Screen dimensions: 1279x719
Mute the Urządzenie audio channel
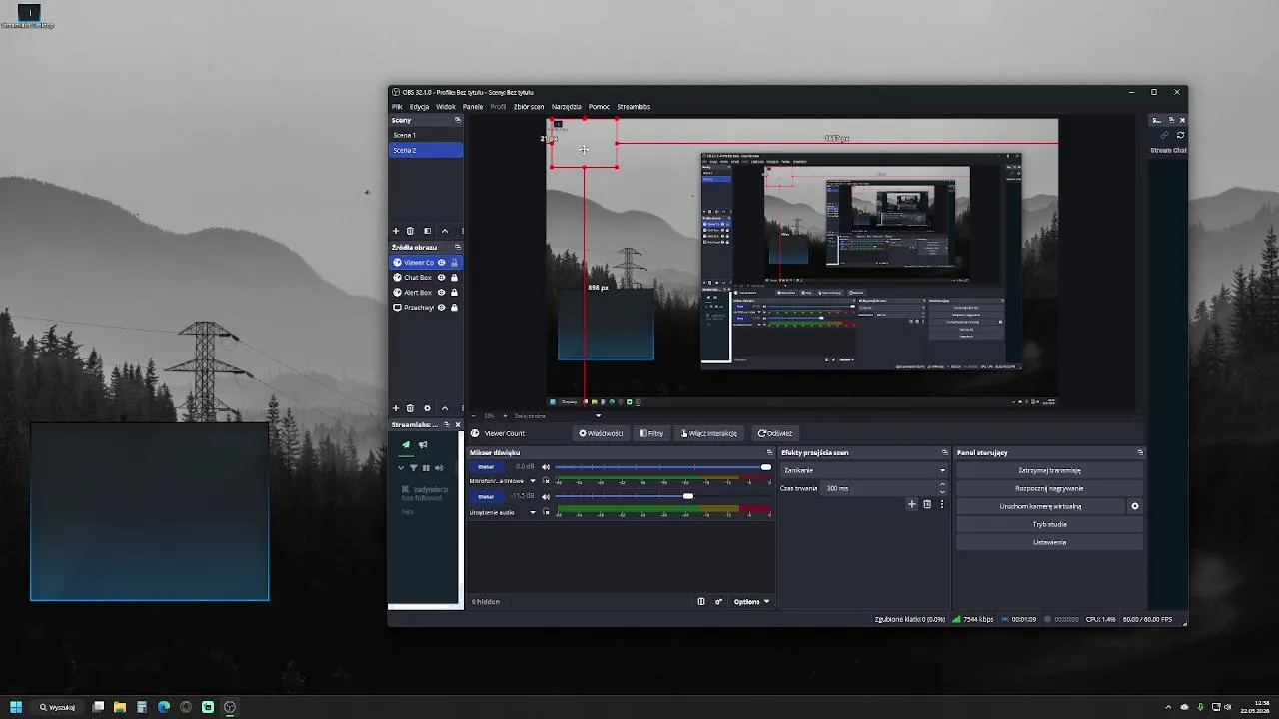click(546, 497)
